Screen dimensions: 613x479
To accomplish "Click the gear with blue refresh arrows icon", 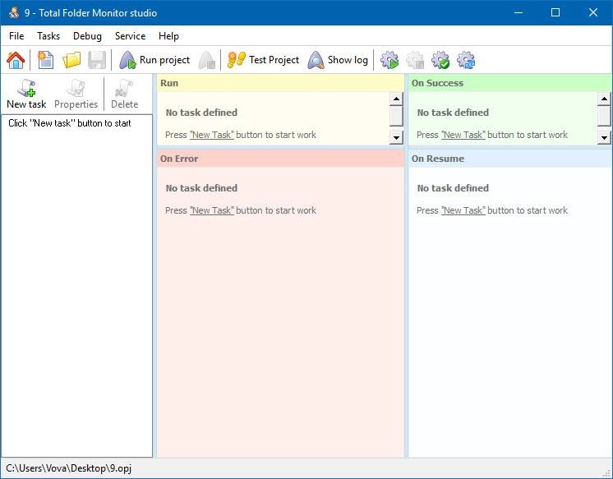I will tap(466, 60).
